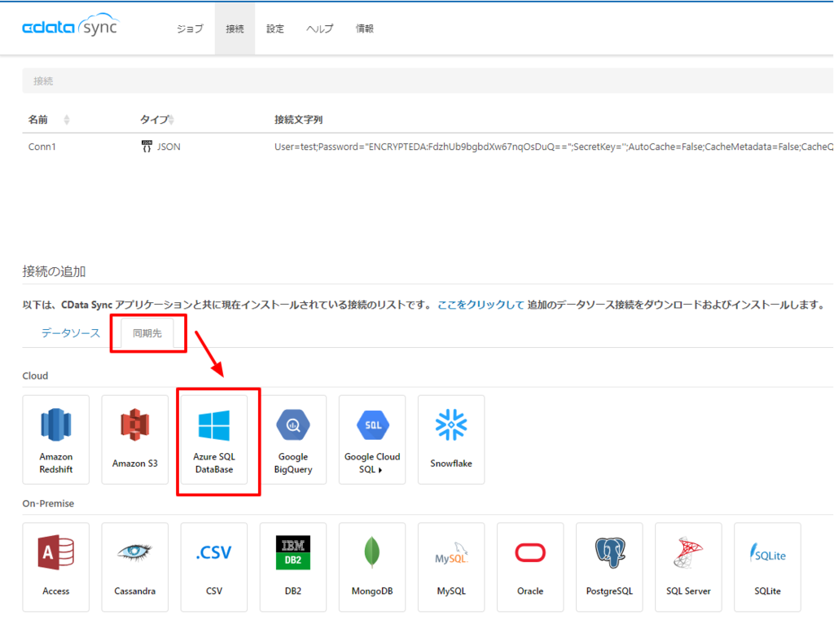
Task: Click the CData Sync logo
Action: pyautogui.click(x=70, y=26)
